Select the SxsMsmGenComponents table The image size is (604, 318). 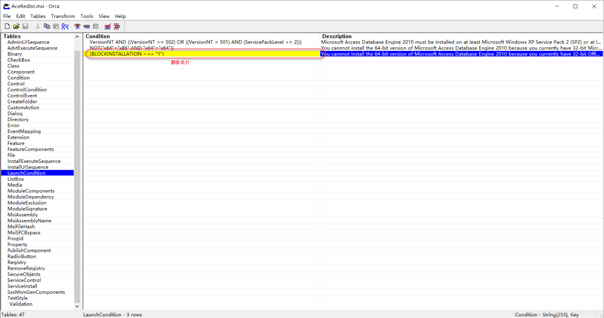click(36, 292)
